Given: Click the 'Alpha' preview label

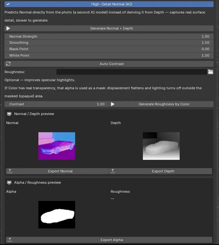Looking at the screenshot, I should (11, 191).
